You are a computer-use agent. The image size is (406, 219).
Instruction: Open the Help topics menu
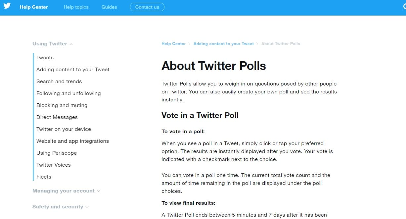76,7
